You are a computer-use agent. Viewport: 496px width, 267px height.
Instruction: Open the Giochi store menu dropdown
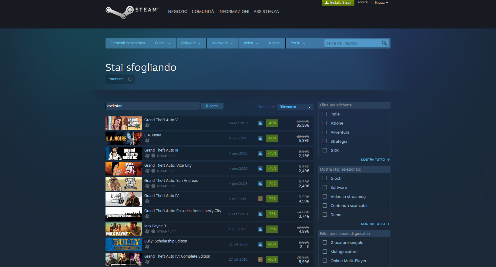point(163,43)
